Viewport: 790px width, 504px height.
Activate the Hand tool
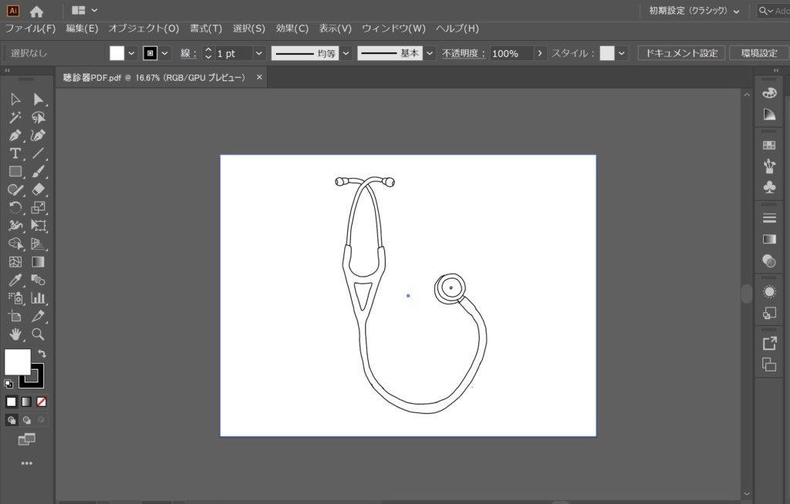click(x=15, y=334)
